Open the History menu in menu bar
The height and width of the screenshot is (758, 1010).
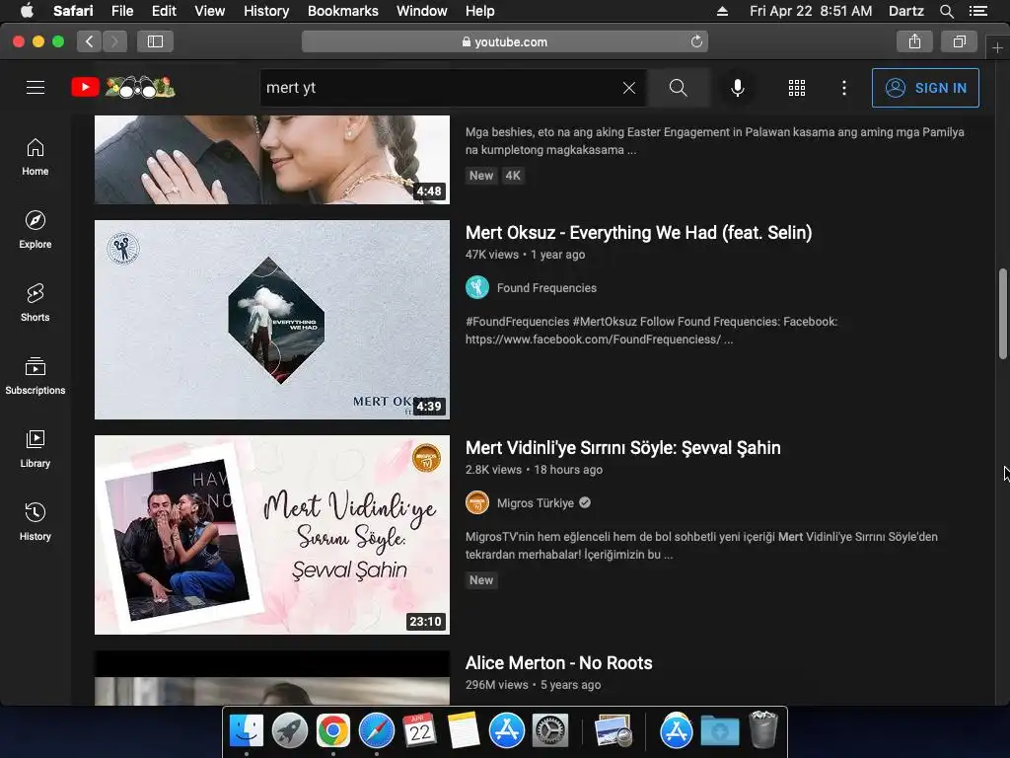(266, 11)
